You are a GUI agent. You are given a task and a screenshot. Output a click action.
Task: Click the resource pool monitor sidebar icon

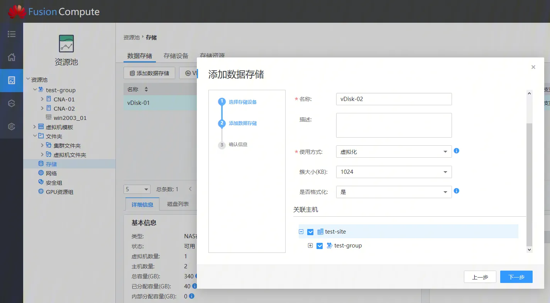tap(12, 81)
